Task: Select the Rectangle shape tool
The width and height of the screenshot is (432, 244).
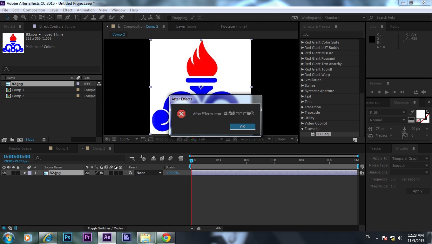Action: click(60, 17)
